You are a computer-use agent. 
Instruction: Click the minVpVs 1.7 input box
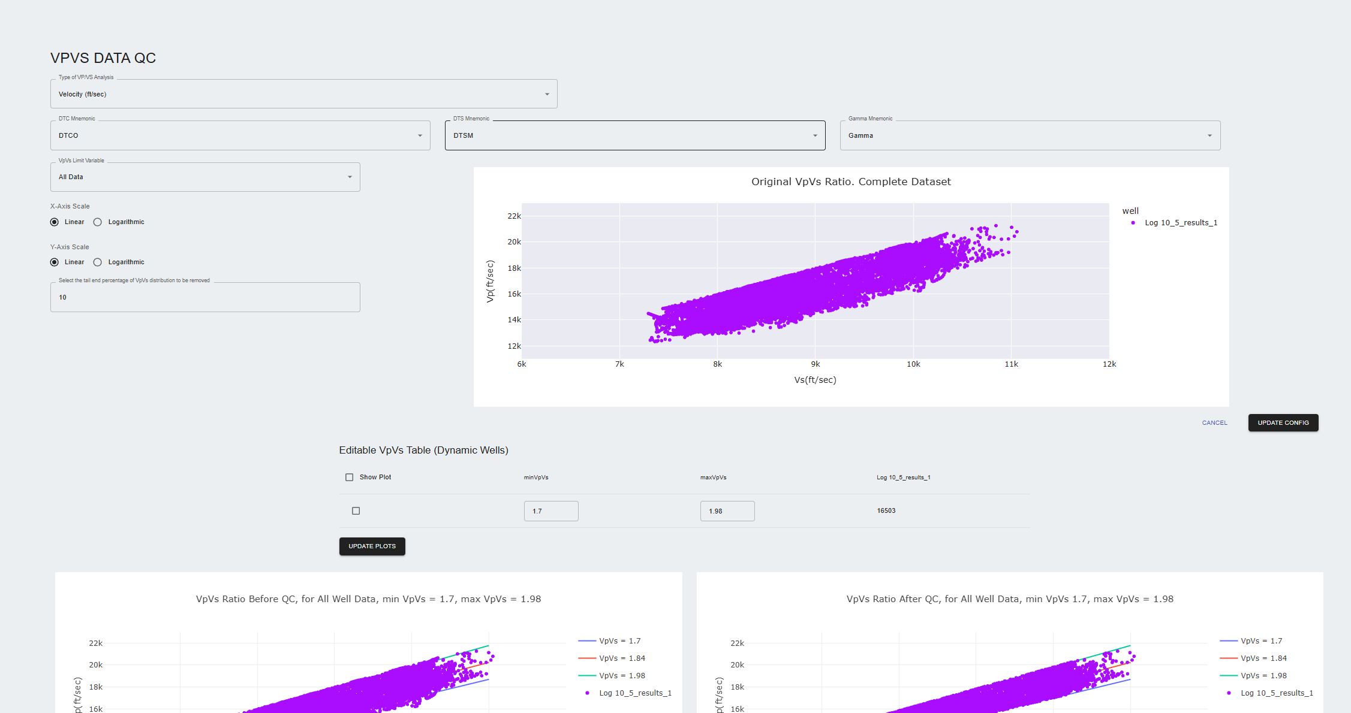click(550, 511)
